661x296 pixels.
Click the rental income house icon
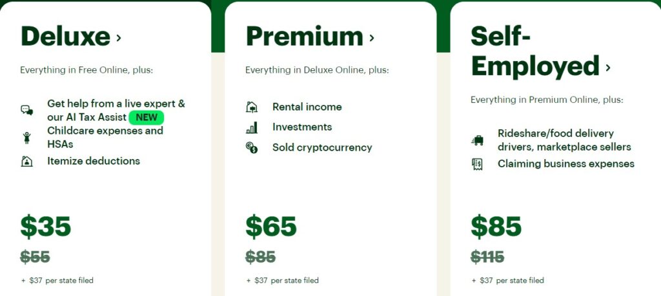pyautogui.click(x=252, y=107)
